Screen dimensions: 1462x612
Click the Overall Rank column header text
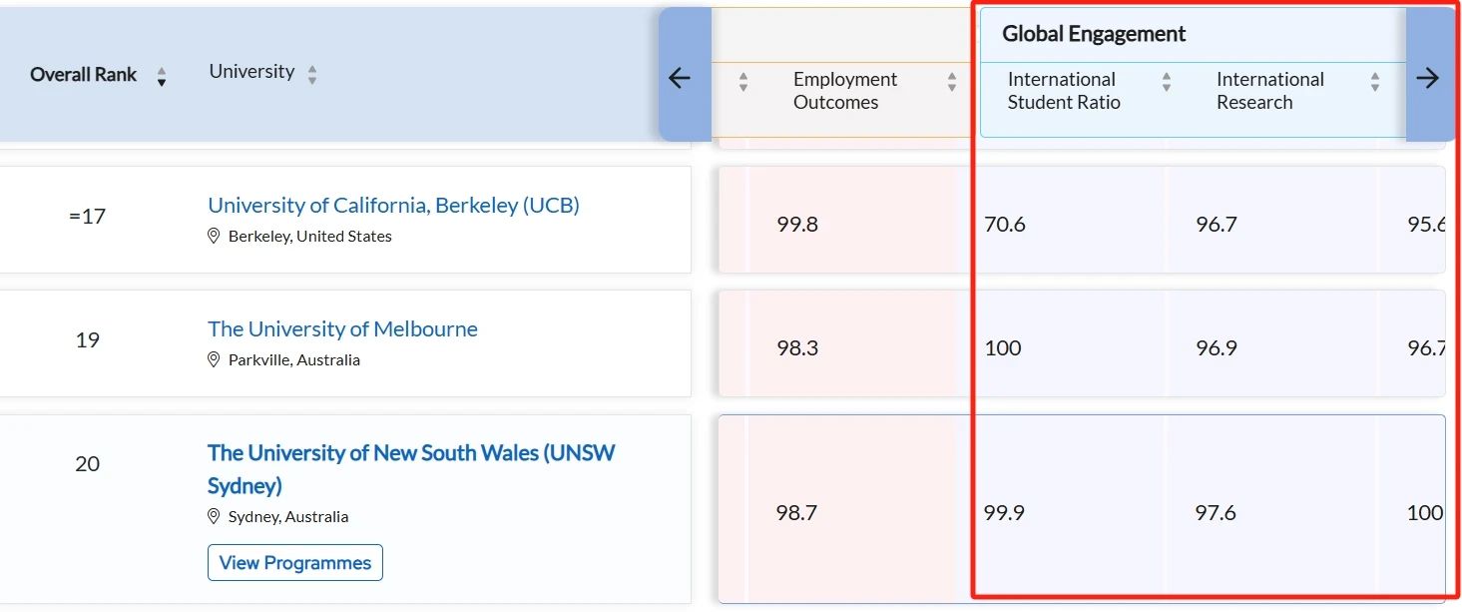(83, 75)
